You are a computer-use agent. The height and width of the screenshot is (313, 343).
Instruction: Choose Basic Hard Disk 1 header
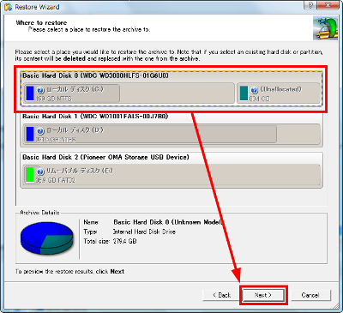95,117
